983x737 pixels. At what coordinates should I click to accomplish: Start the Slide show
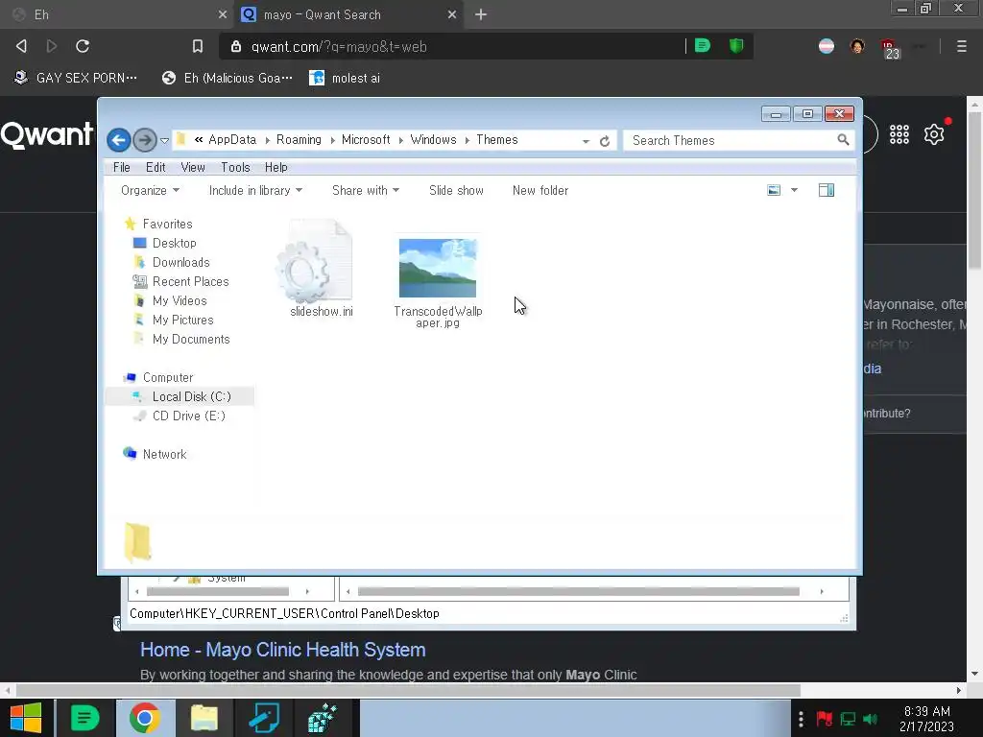pos(456,191)
